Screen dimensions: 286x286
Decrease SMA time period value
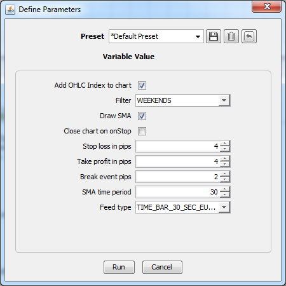pos(225,194)
